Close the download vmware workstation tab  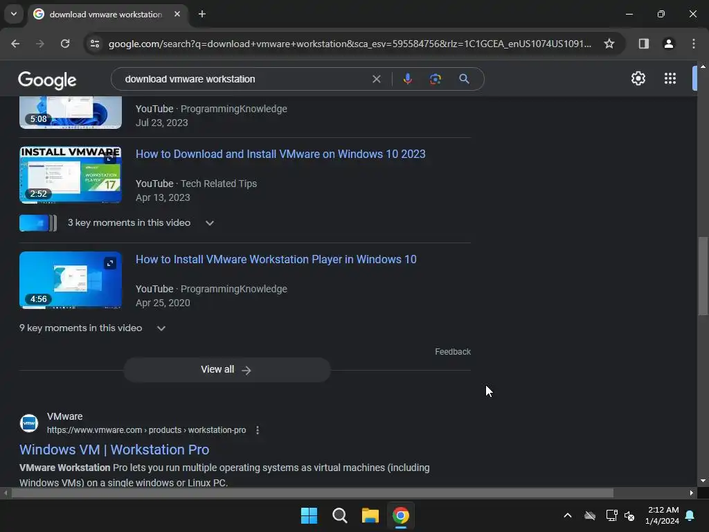tap(177, 14)
